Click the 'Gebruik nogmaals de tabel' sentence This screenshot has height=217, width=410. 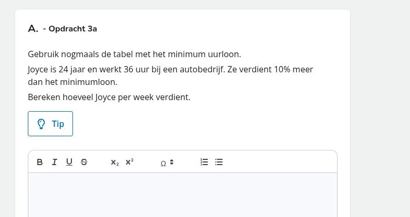(134, 54)
